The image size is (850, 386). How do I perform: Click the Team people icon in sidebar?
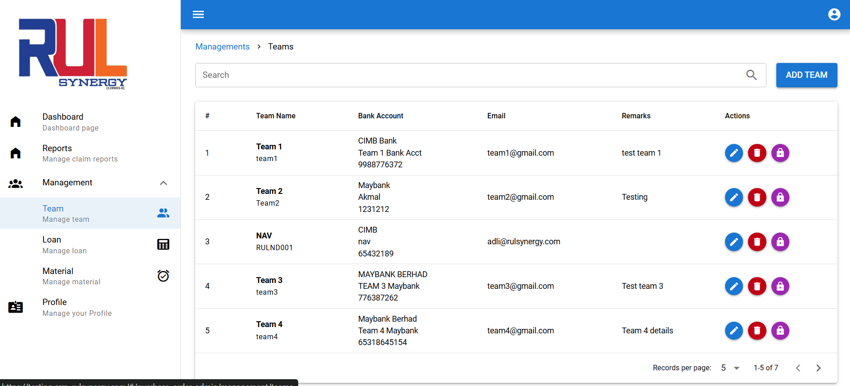[x=163, y=213]
